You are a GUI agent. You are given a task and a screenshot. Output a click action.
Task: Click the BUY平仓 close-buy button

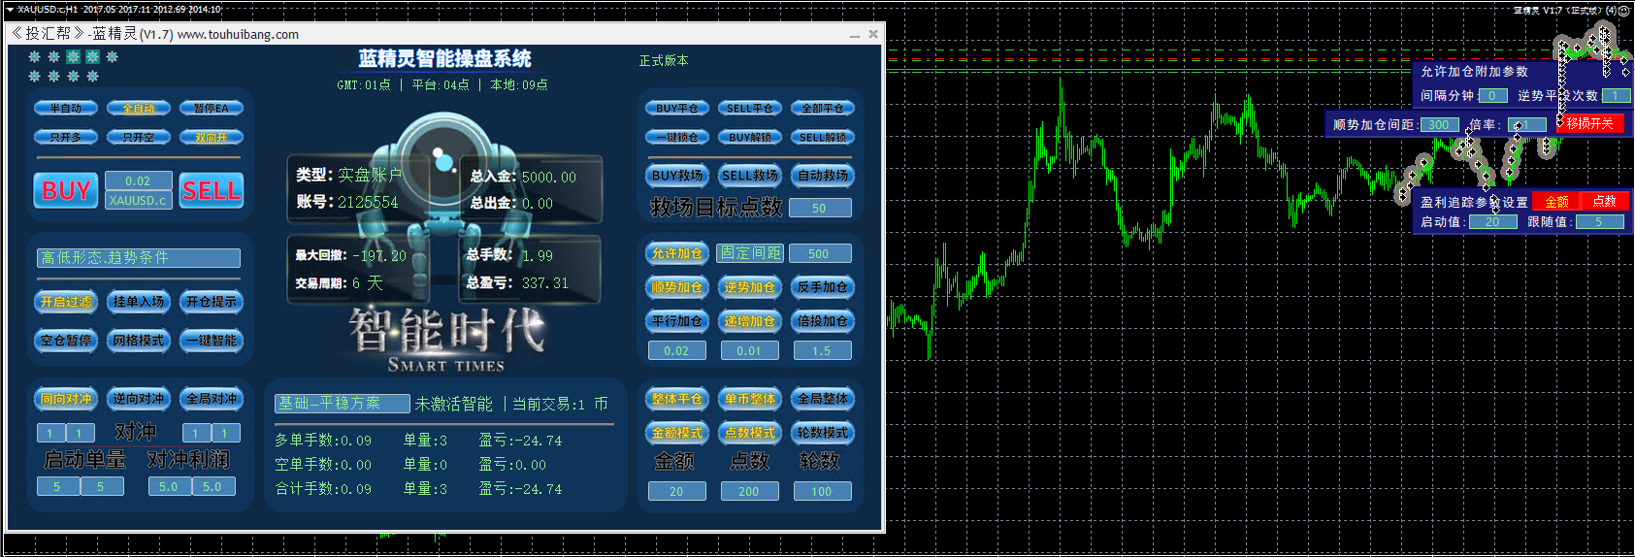[677, 109]
